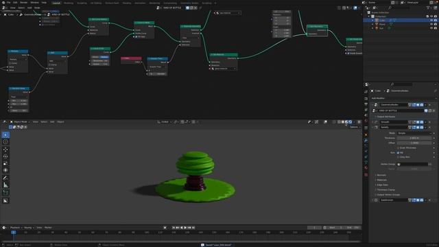The width and height of the screenshot is (439, 247).
Task: Click the Vertex Group field in Solidify
Action: (x=413, y=164)
